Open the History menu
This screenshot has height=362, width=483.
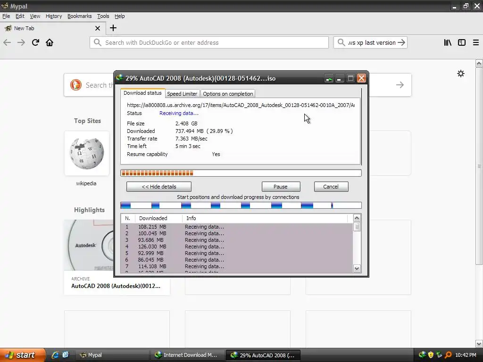[x=54, y=16]
